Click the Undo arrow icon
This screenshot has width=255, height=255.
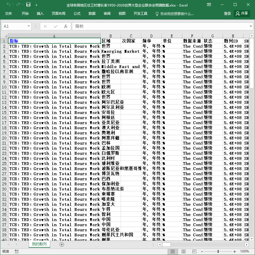[8, 5]
